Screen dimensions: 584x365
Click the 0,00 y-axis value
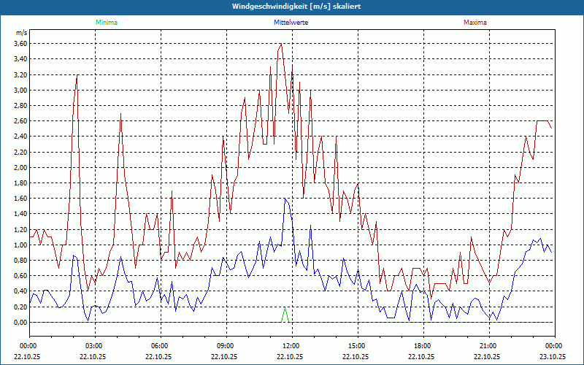(20, 322)
